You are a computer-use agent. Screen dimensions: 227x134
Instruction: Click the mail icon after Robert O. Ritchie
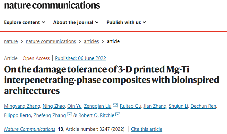(118, 115)
